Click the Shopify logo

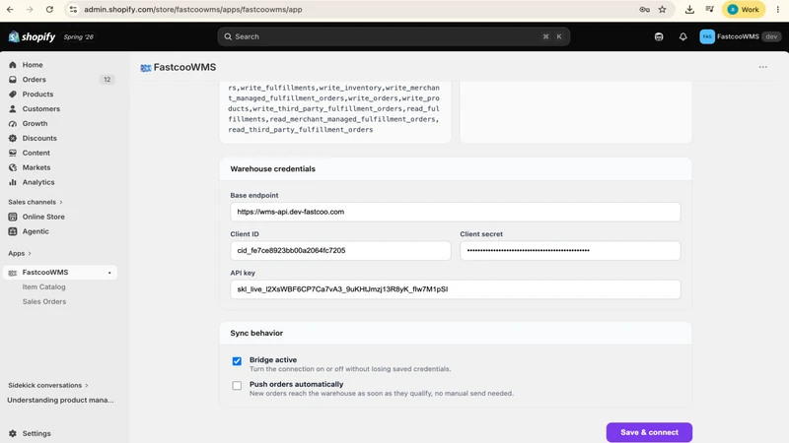(x=32, y=36)
